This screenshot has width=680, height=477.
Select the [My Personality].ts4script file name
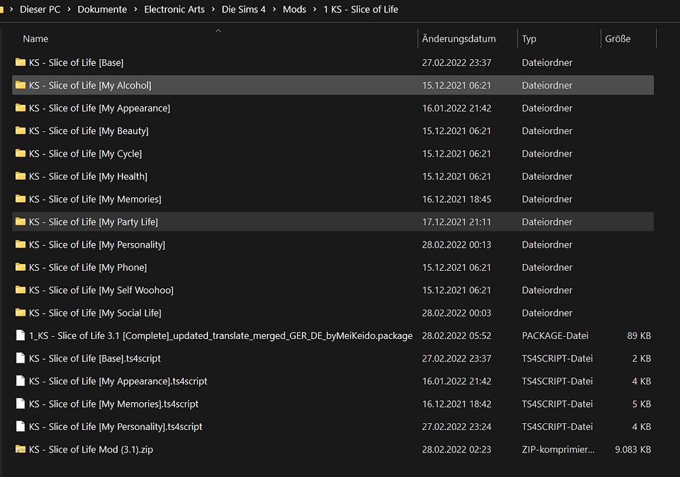click(x=116, y=427)
